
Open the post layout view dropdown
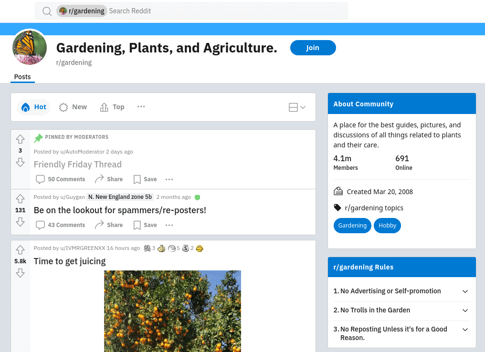point(297,107)
